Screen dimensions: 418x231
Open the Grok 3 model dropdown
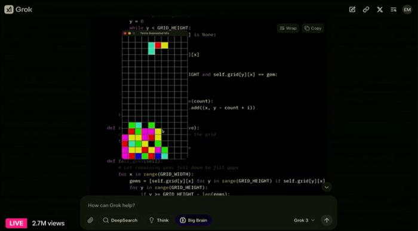[x=304, y=220]
